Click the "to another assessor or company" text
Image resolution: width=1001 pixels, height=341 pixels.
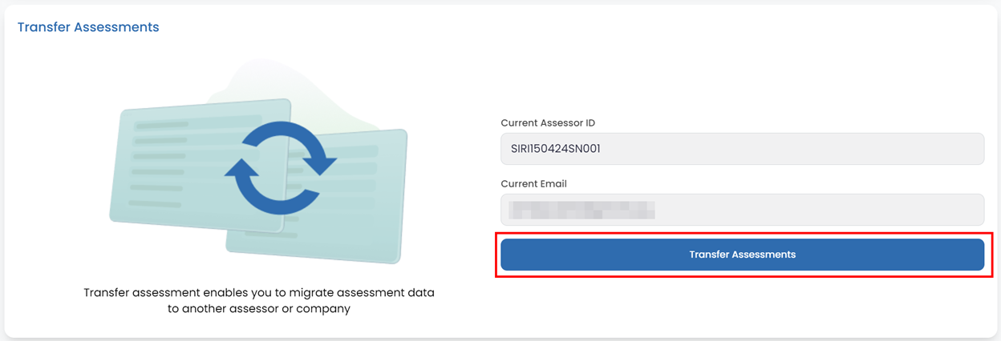click(x=259, y=309)
